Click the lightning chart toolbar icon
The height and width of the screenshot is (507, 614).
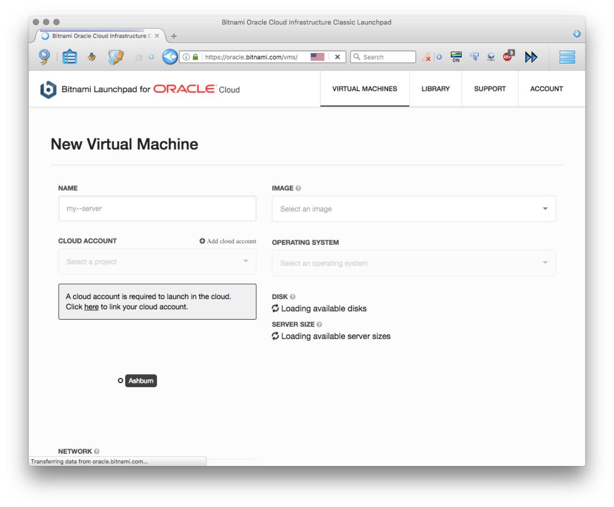click(x=115, y=57)
